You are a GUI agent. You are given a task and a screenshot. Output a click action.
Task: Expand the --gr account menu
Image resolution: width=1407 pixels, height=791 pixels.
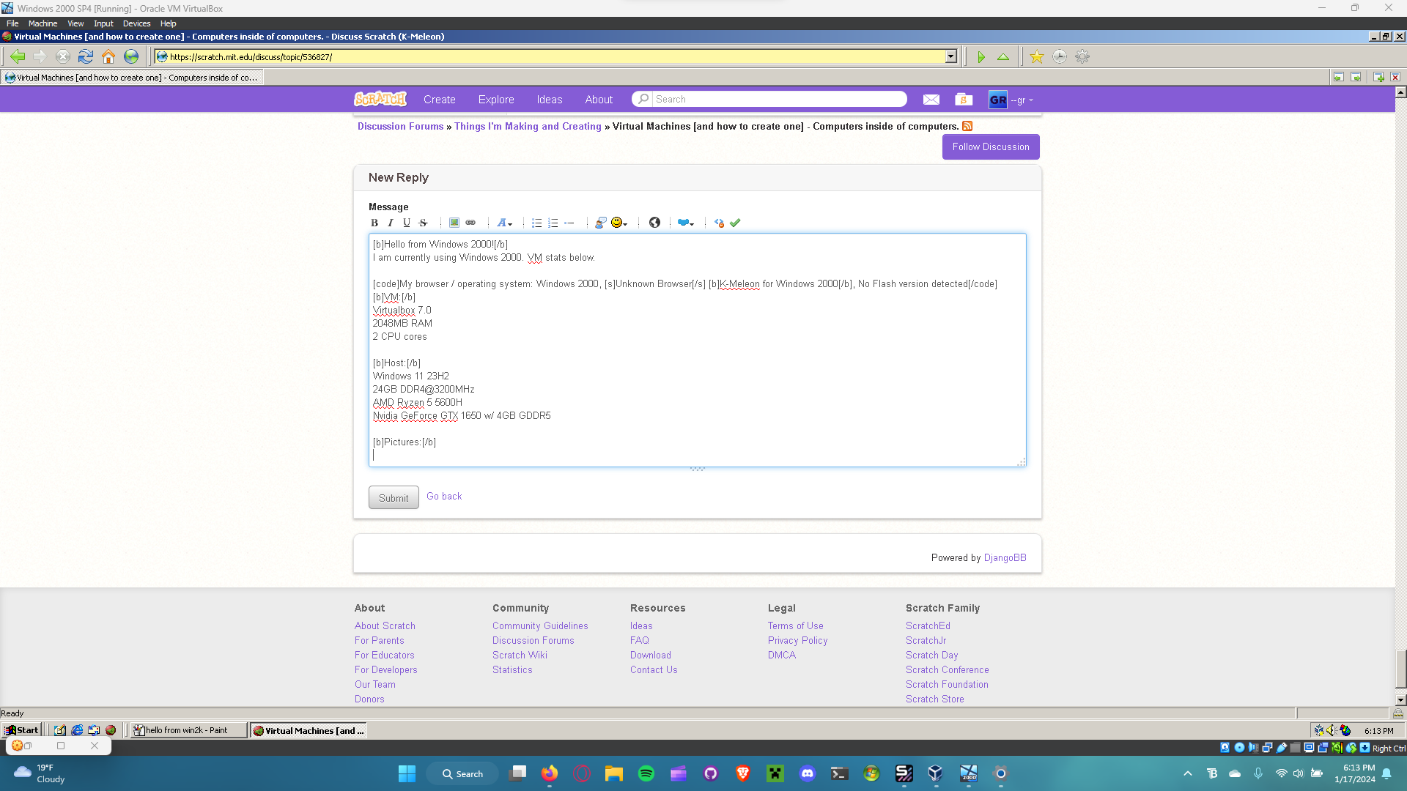(1022, 100)
